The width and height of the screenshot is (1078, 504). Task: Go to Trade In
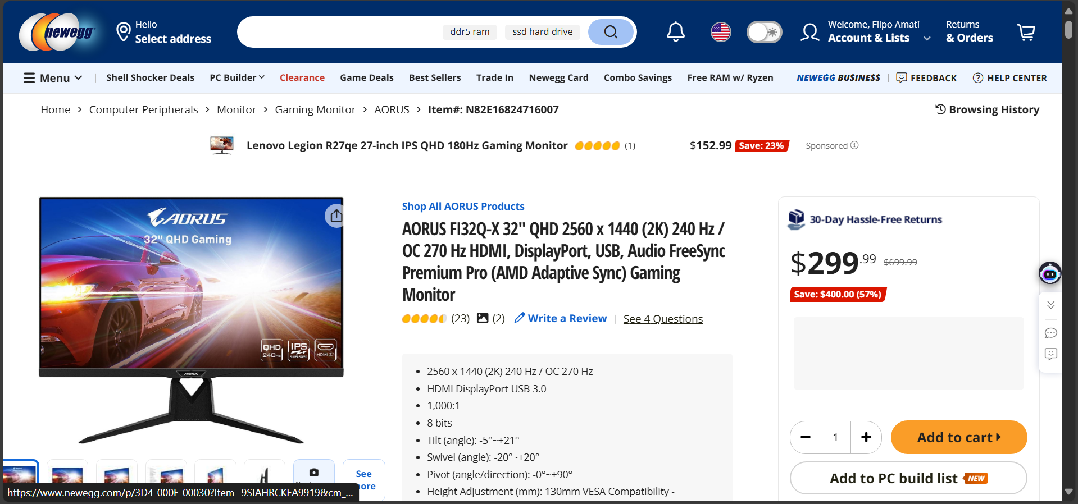(x=495, y=77)
